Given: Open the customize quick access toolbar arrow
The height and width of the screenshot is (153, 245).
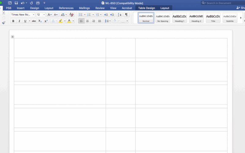Looking at the screenshot, I should pos(44,3).
